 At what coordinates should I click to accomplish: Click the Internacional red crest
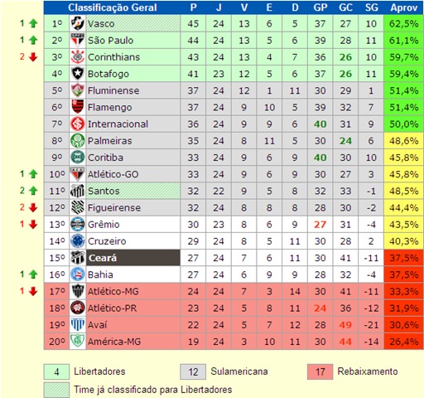pyautogui.click(x=78, y=124)
